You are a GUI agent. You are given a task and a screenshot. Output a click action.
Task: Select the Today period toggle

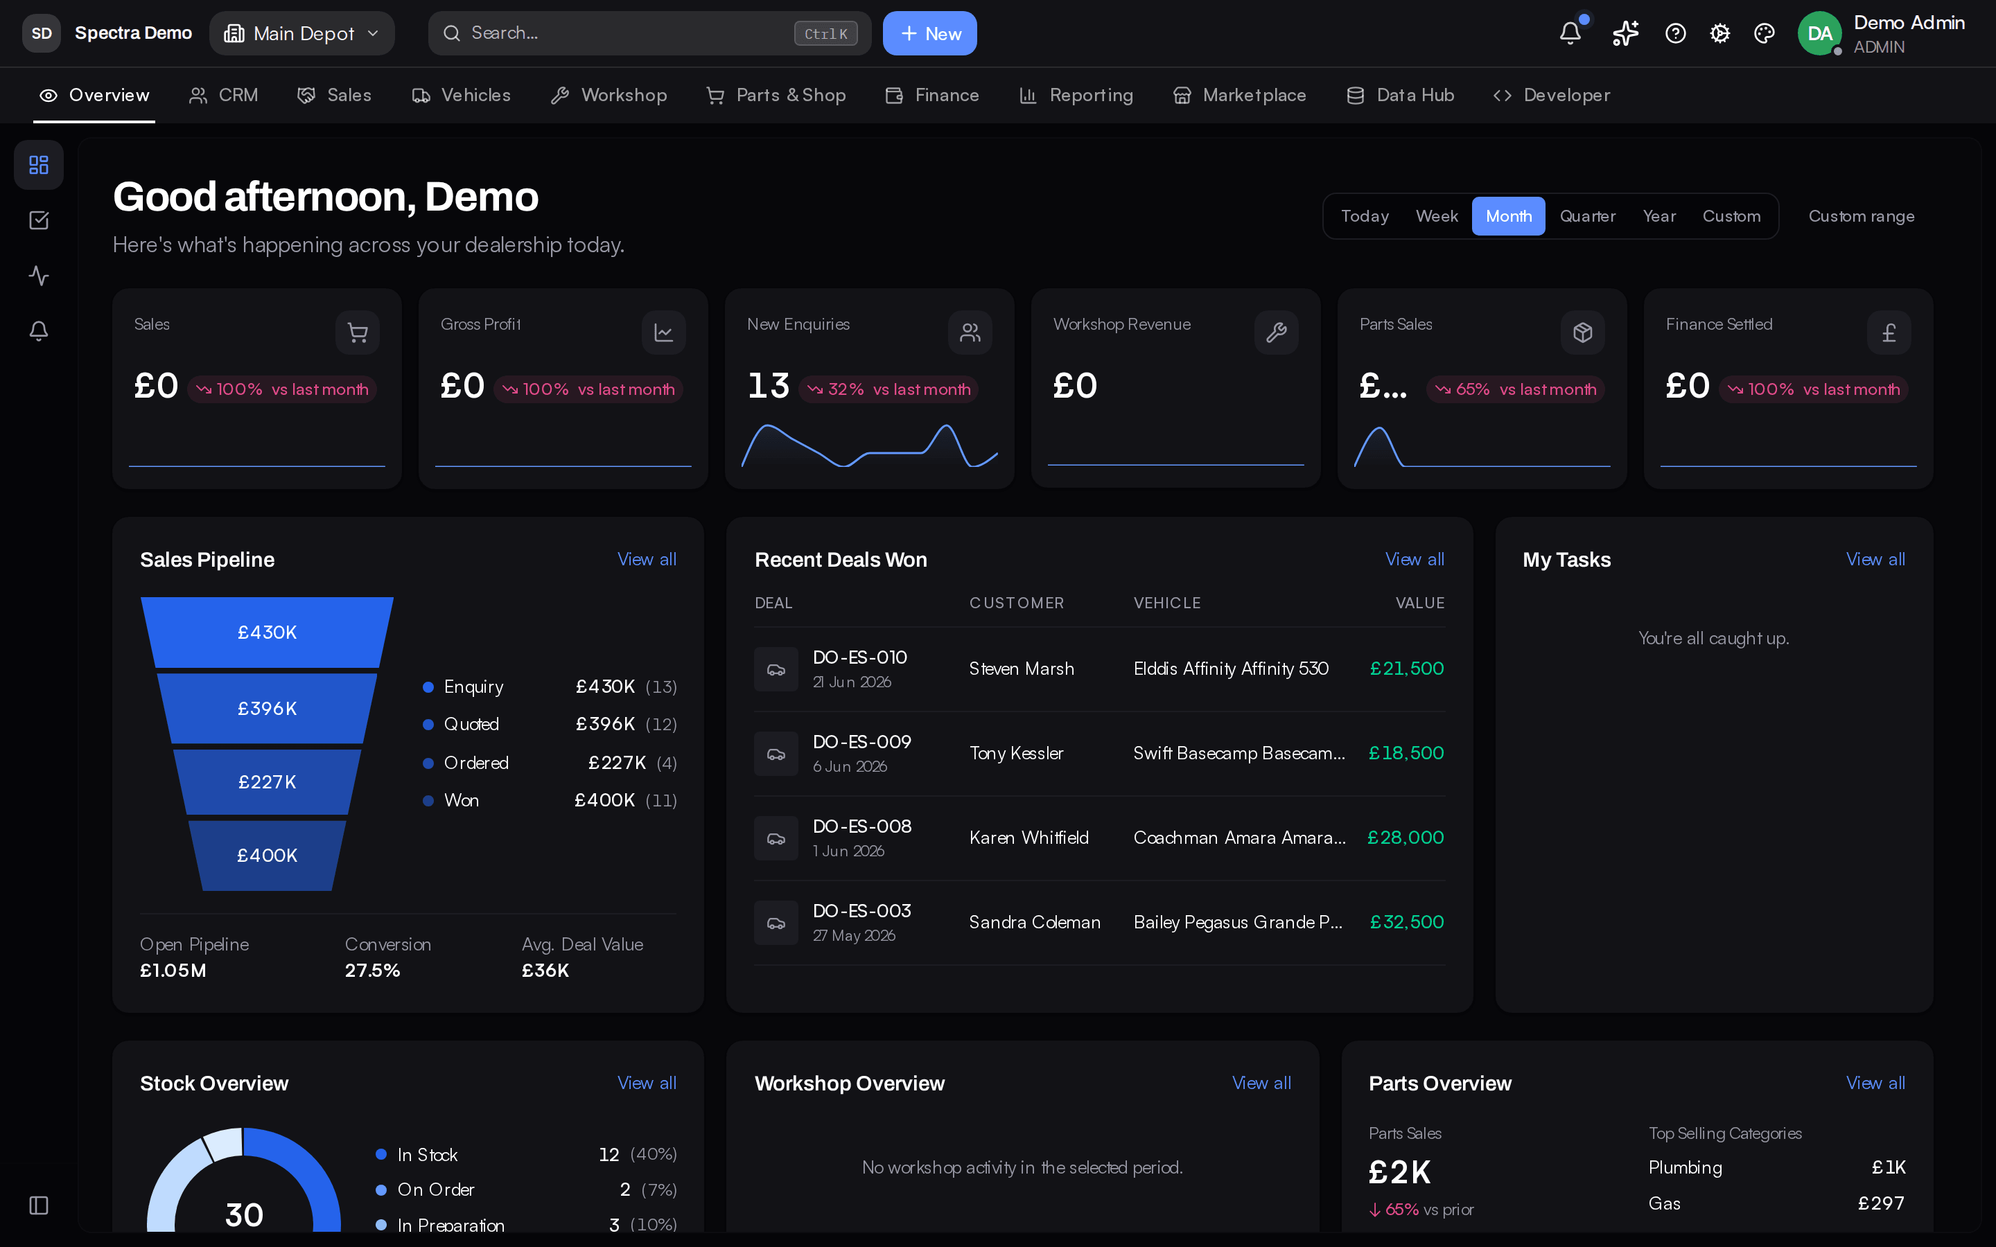(x=1364, y=216)
